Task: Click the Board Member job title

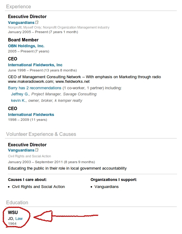Action: coord(23,40)
